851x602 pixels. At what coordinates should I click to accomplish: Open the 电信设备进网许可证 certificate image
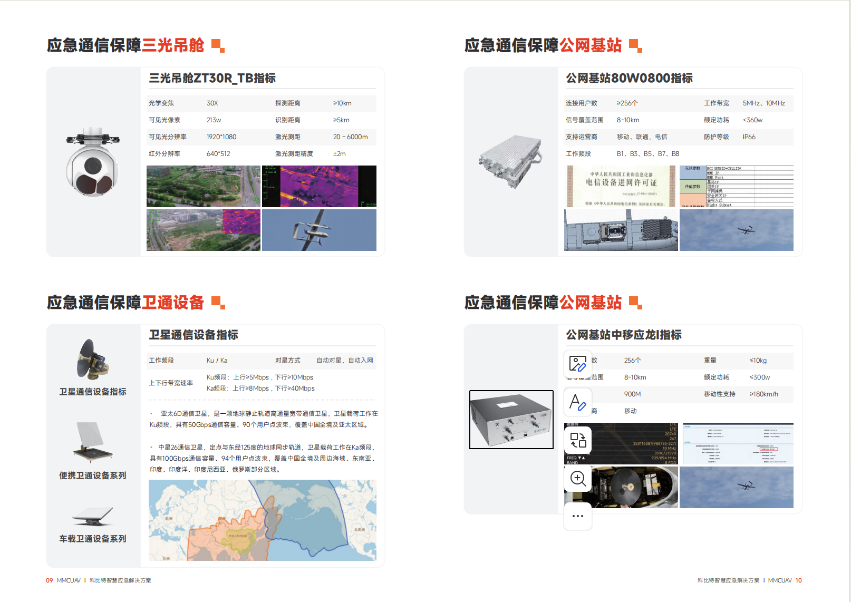[621, 186]
